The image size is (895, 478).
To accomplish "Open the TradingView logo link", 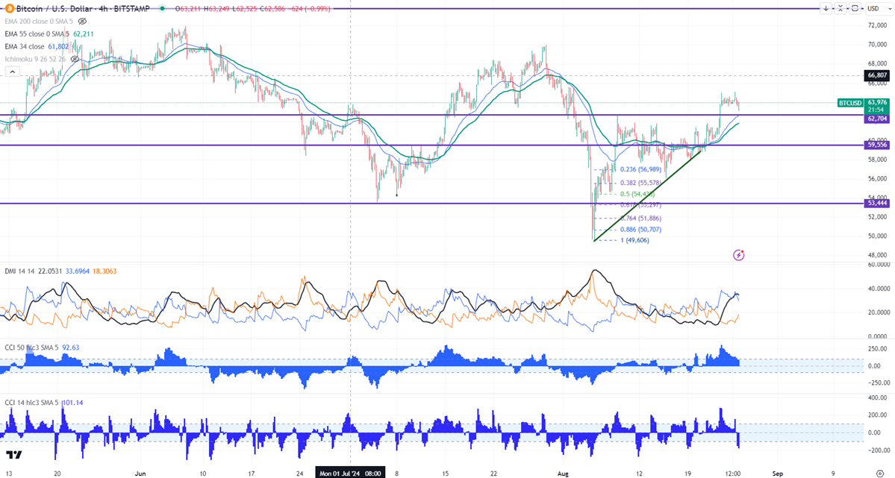I will point(13,455).
